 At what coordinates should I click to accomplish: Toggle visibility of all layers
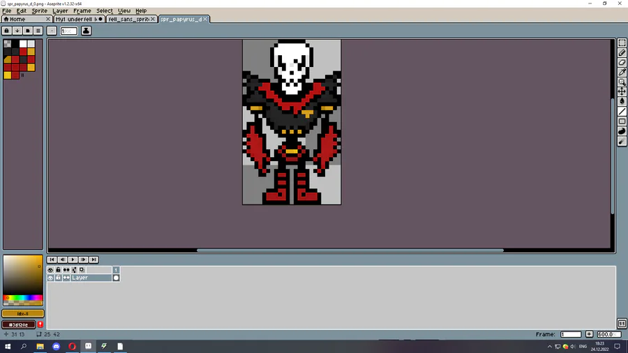[50, 270]
